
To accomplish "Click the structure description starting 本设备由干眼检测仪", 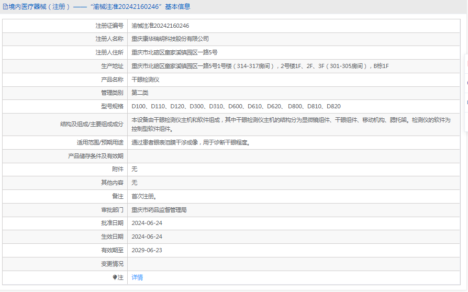I will [x=291, y=125].
